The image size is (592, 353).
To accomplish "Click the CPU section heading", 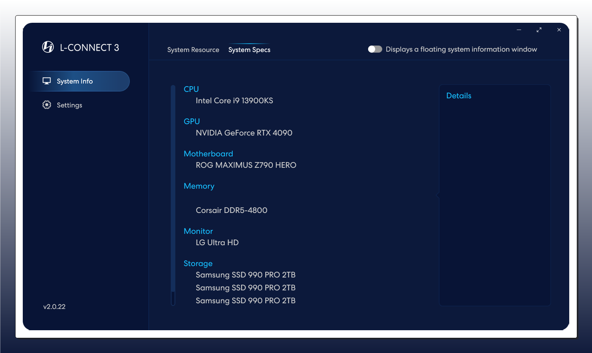I will 191,89.
